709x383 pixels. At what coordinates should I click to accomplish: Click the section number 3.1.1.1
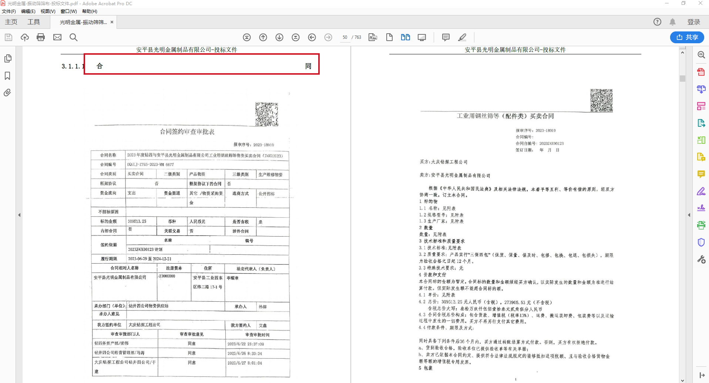[x=73, y=66]
